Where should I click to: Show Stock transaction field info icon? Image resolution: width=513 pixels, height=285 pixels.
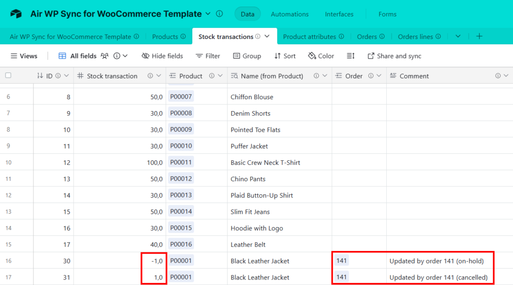150,76
